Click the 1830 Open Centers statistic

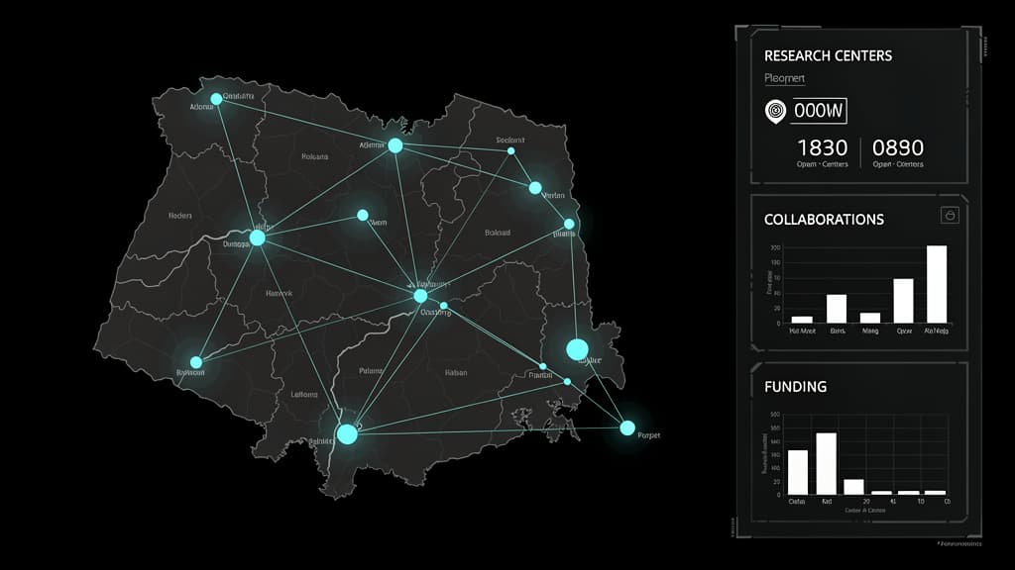coord(822,153)
